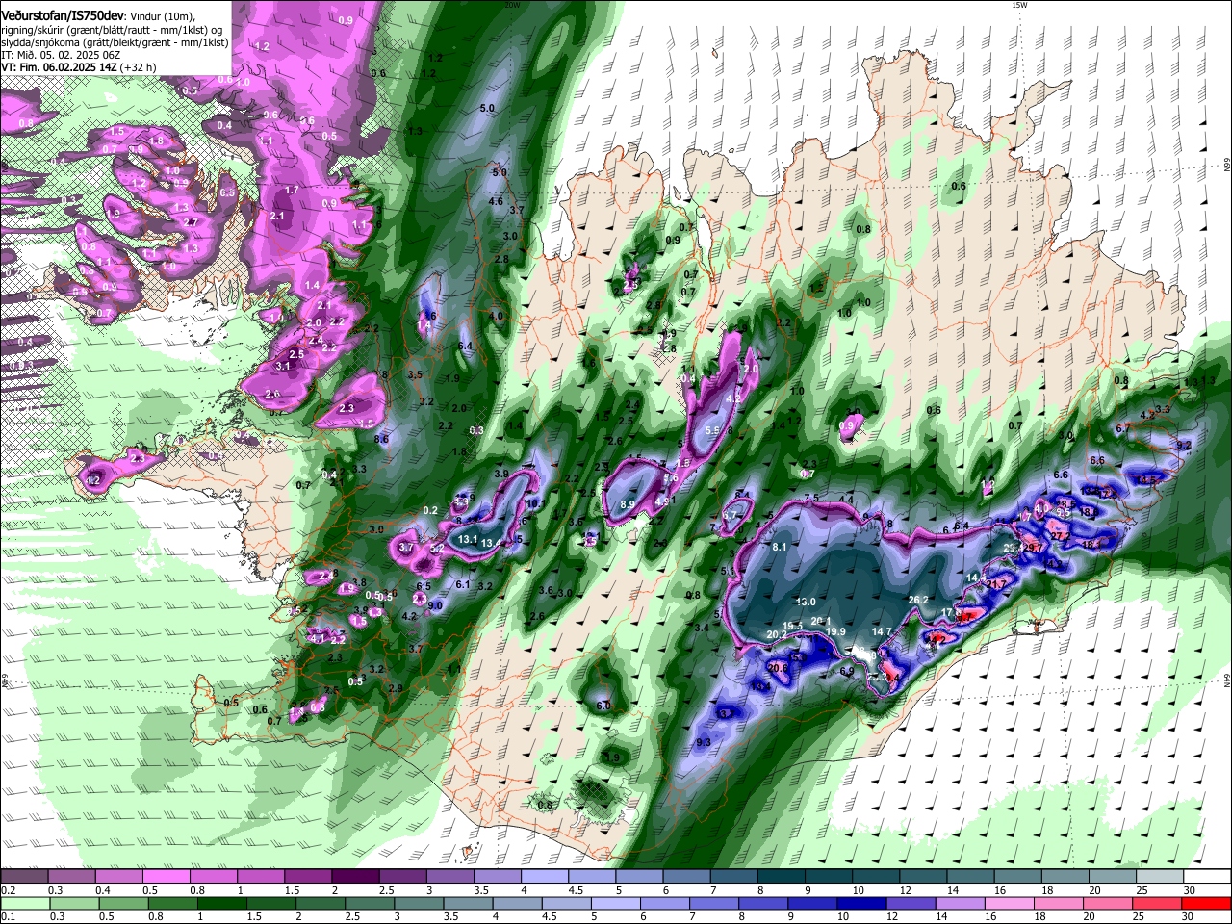Click the '9.2' value near the east coast

click(x=1184, y=445)
